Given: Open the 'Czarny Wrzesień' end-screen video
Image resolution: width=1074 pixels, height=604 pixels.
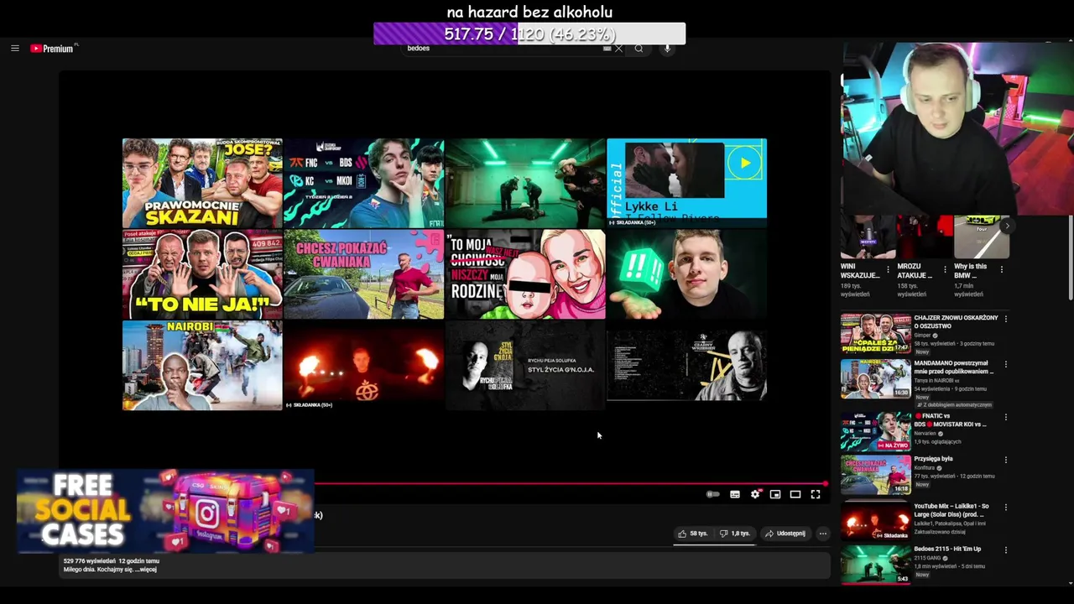Looking at the screenshot, I should (x=686, y=365).
